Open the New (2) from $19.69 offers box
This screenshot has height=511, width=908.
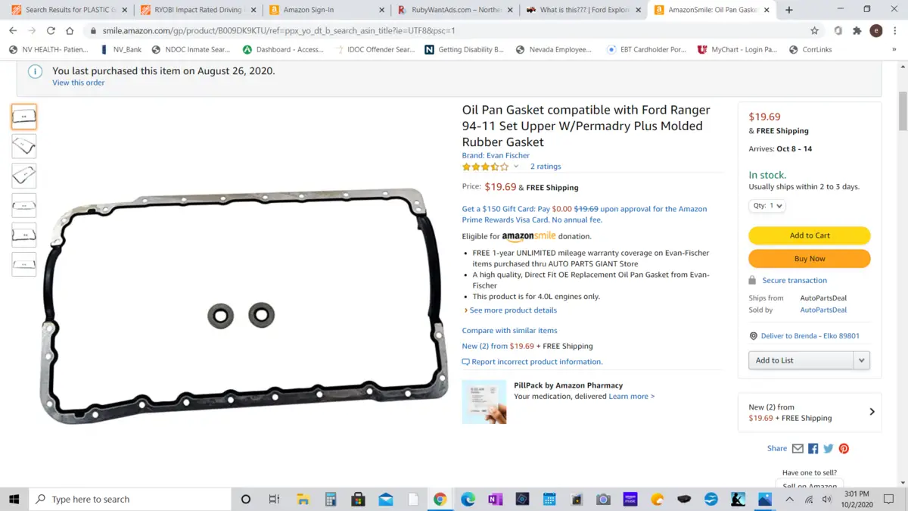click(810, 413)
